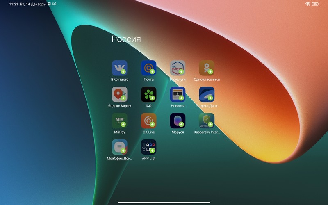This screenshot has height=205, width=328.
Task: Tap the battery indicator in status bar
Action: coord(315,4)
